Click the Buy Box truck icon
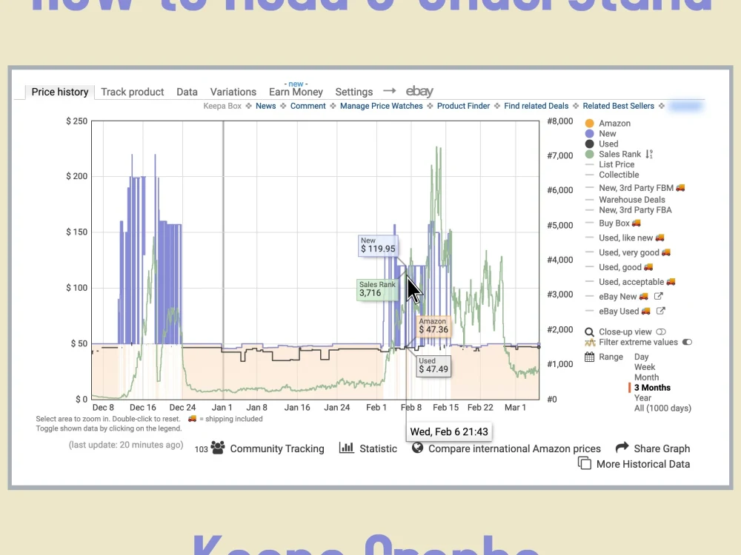 [x=637, y=223]
